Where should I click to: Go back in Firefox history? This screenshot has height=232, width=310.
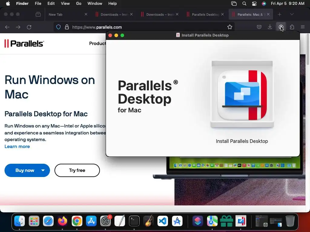tap(7, 27)
